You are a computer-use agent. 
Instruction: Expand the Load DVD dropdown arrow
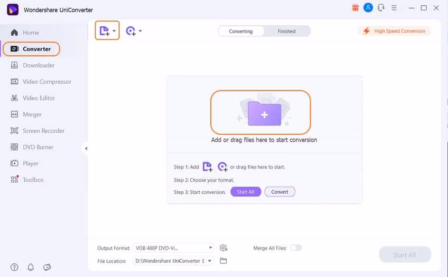click(140, 31)
